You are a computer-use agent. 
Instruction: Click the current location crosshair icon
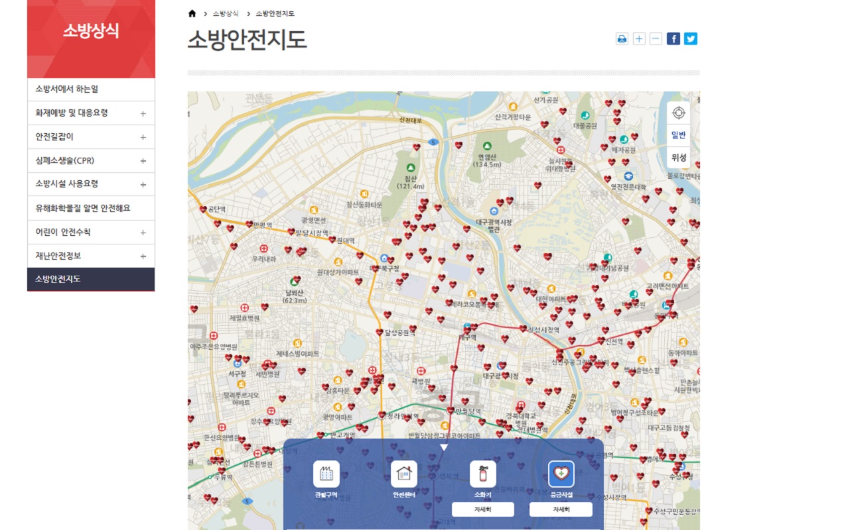pyautogui.click(x=678, y=113)
